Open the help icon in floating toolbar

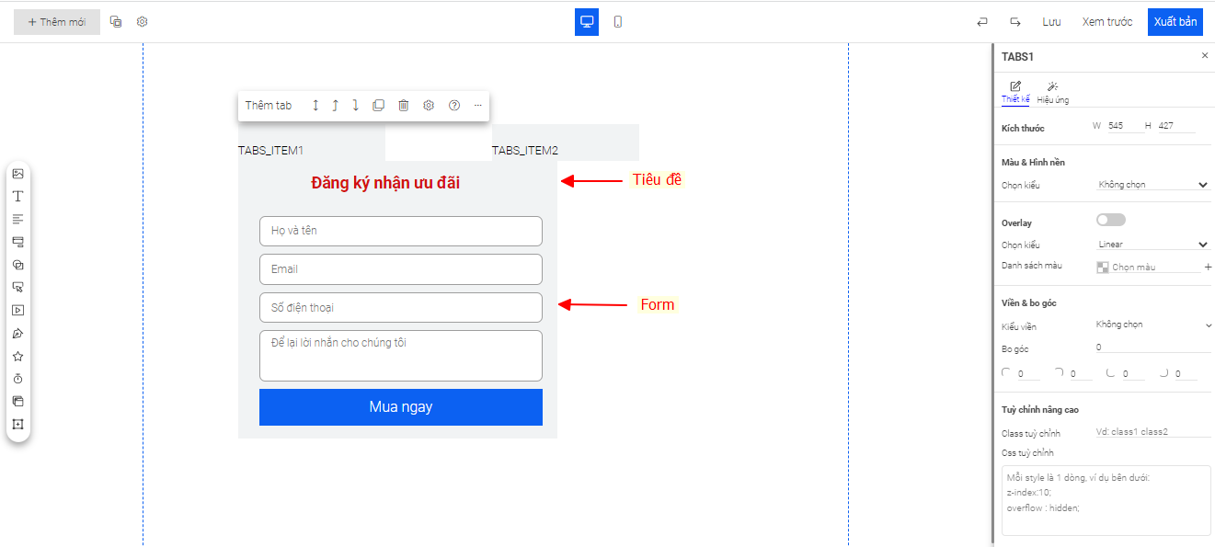click(453, 106)
